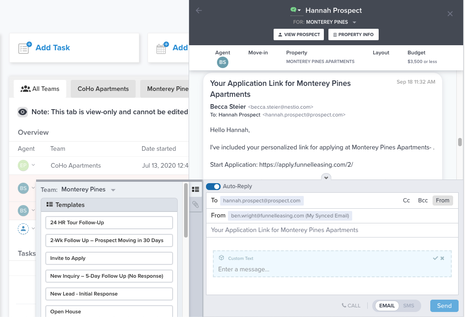Click the back arrow in the prospect header
This screenshot has width=465, height=317.
coord(198,10)
